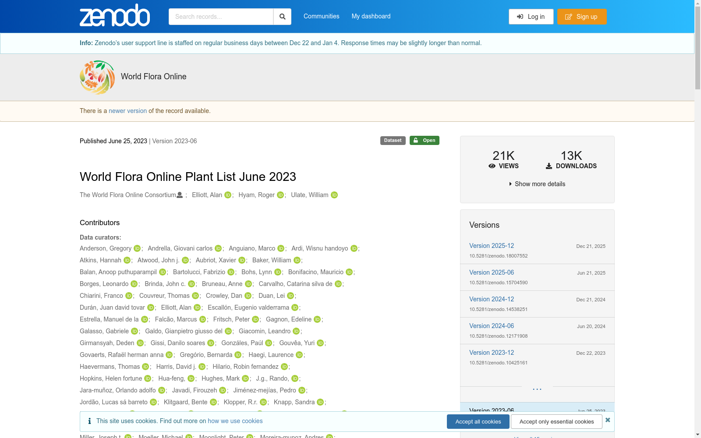Open Marco Anguiano's ORCID icon
Screen dimensions: 701x438
[281, 248]
